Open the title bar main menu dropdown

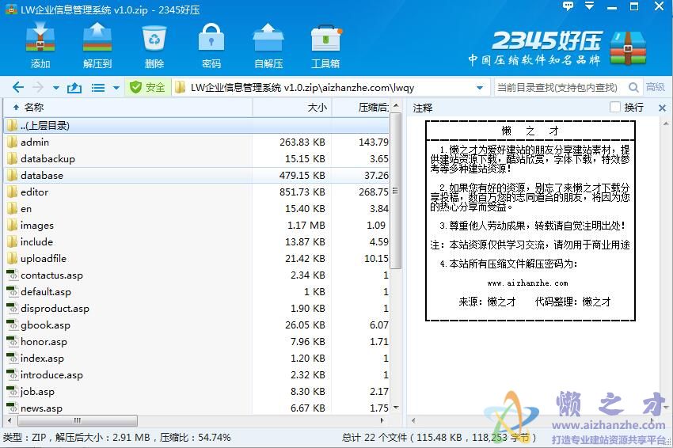(589, 6)
